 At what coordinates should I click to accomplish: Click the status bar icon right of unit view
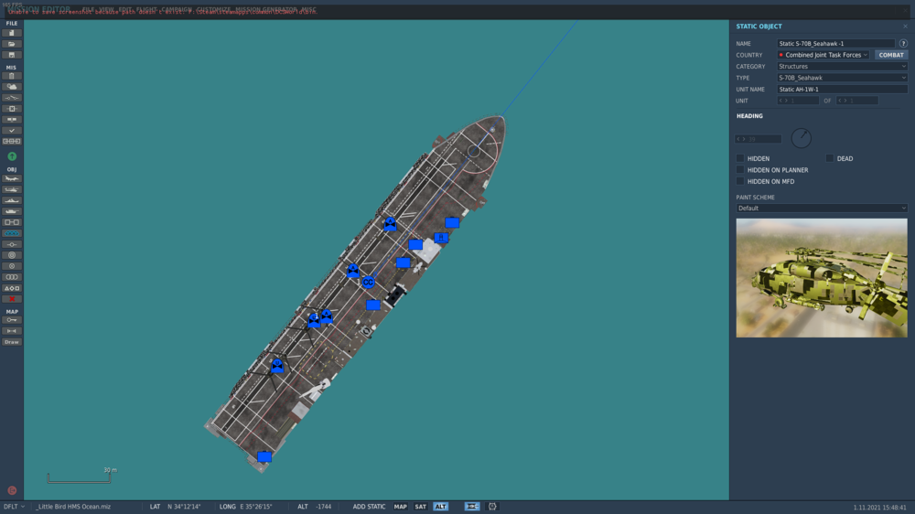[x=492, y=507]
